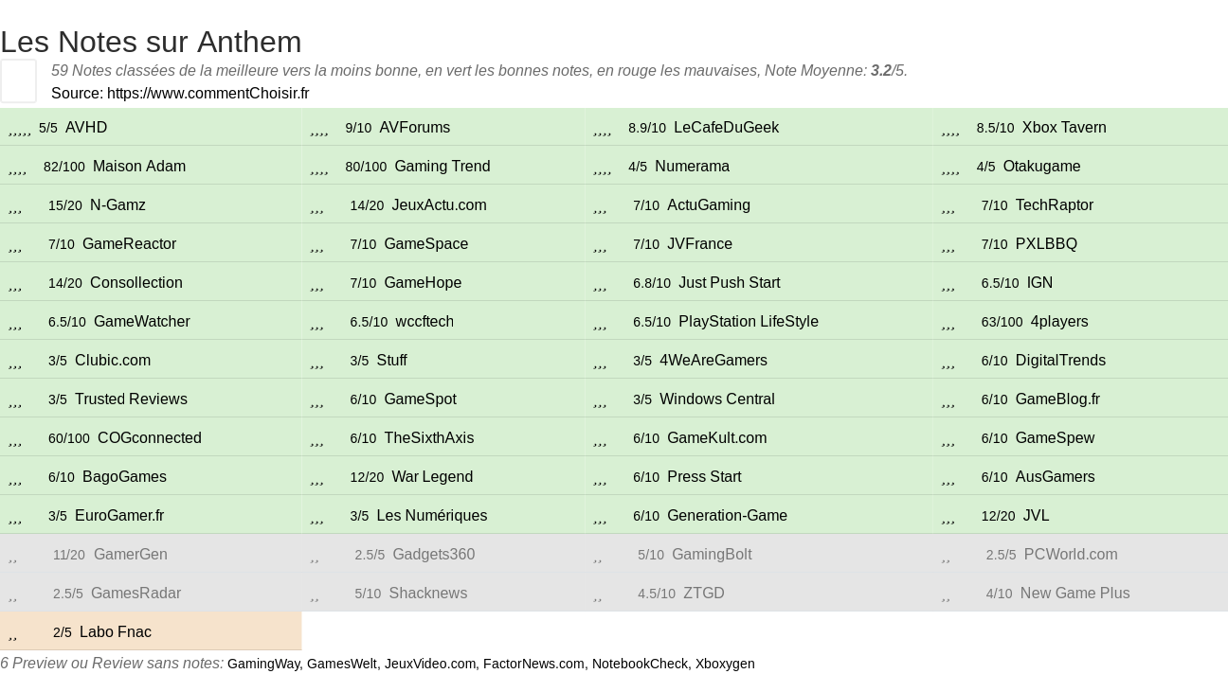Click the JVL 12/20 review

(x=1036, y=516)
